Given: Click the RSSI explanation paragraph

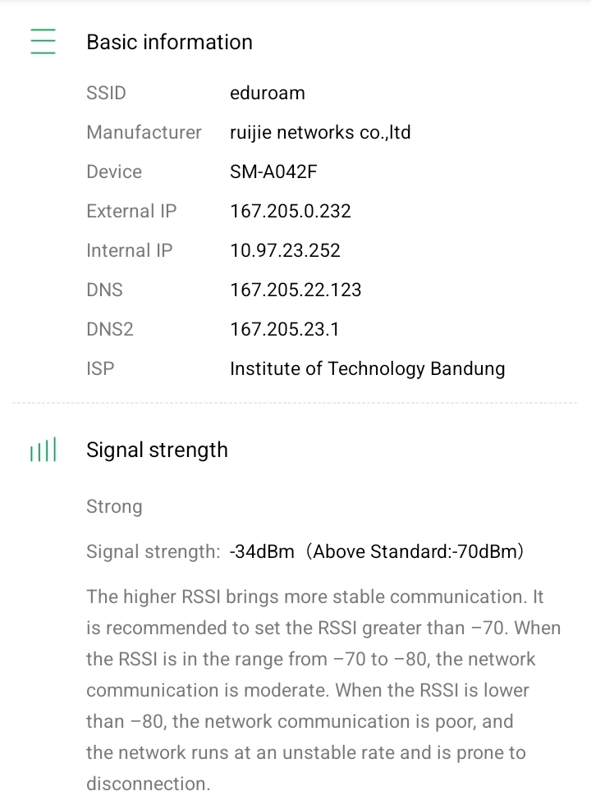Looking at the screenshot, I should coord(323,690).
